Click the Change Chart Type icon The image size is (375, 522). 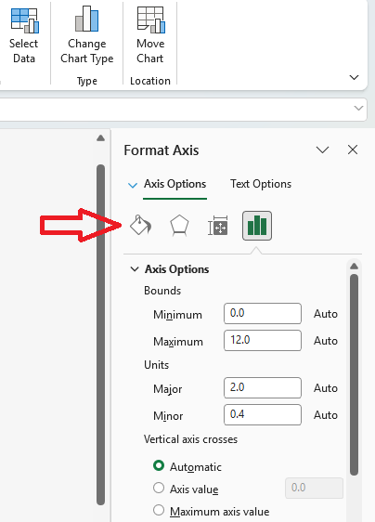(x=87, y=19)
